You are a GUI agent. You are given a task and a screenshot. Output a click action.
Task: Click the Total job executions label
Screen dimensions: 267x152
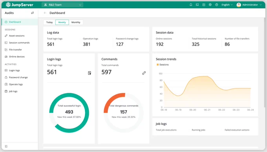166,130
